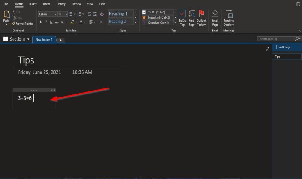Image resolution: width=302 pixels, height=179 pixels.
Task: Expand the Tags gallery list
Action: (175, 23)
